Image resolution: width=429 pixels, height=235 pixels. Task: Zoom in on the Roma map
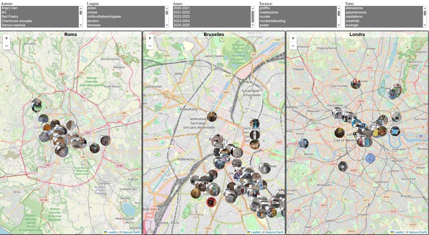6,38
